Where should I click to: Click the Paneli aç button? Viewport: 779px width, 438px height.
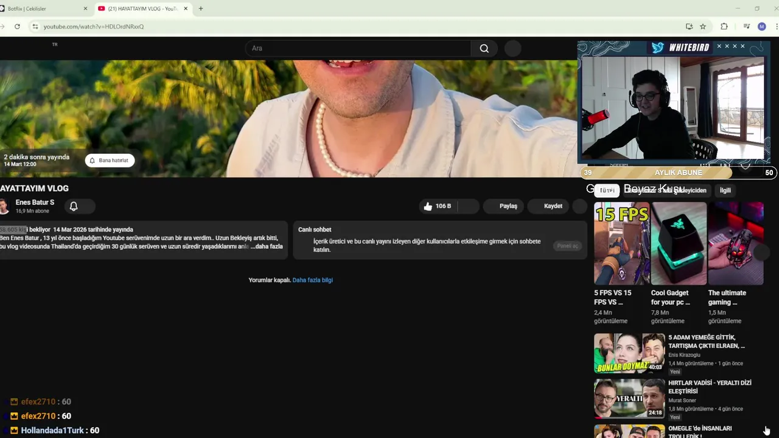click(x=567, y=246)
